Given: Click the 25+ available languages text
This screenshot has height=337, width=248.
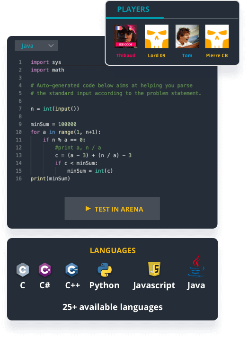Looking at the screenshot, I should [113, 307].
